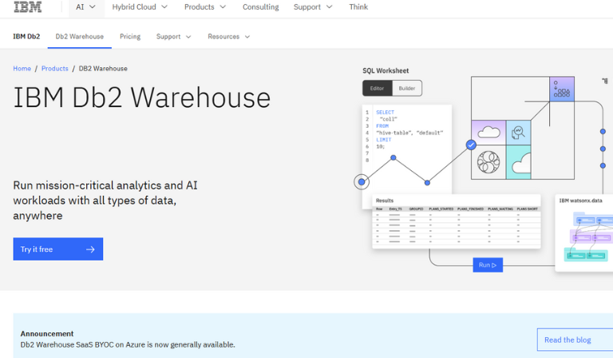The height and width of the screenshot is (358, 613).
Task: Open the Products dropdown in top navigation
Action: click(x=205, y=7)
